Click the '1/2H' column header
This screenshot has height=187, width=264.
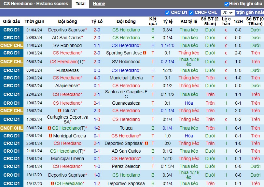point(238,21)
